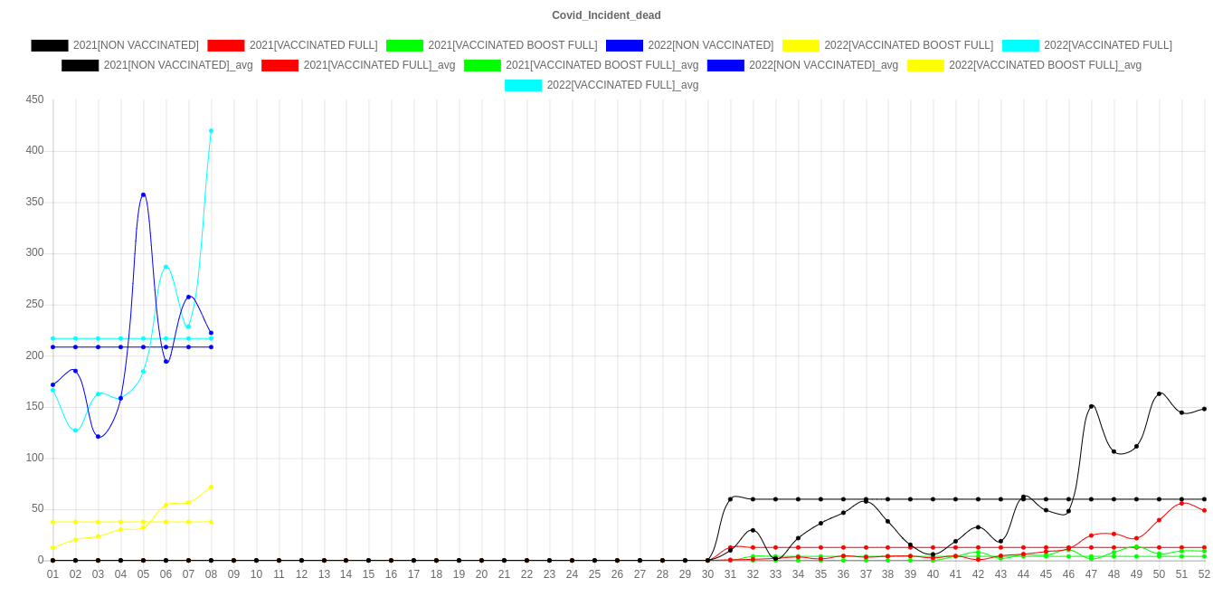Hide the 2022[NON VACCINATED] series via its legend label
The width and height of the screenshot is (1213, 606).
point(710,45)
